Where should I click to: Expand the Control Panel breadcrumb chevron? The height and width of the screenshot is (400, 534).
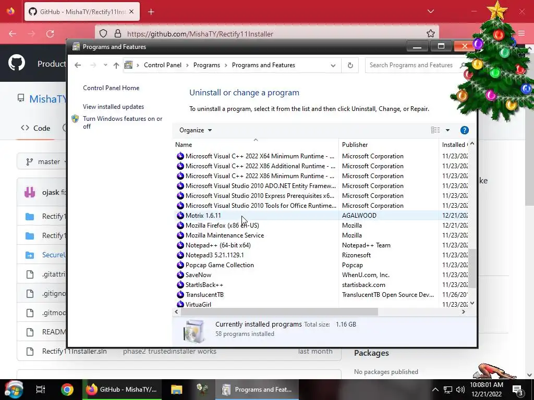click(187, 65)
